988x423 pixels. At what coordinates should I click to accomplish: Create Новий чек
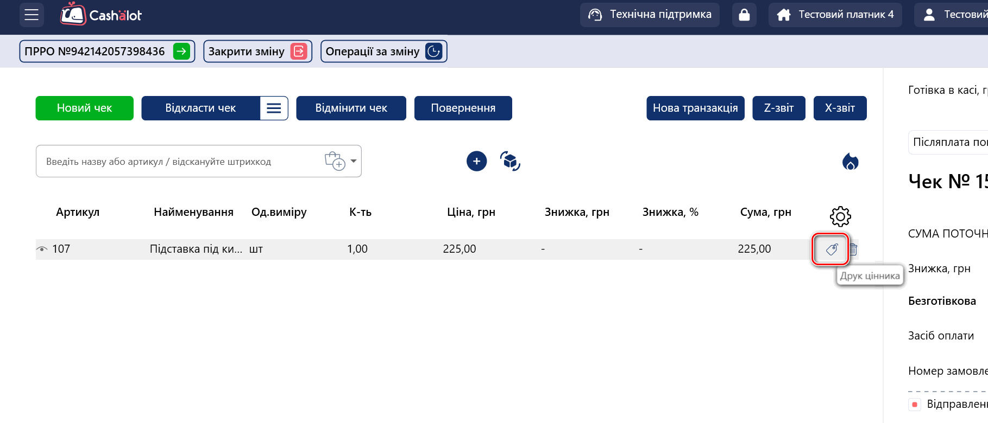click(x=85, y=108)
